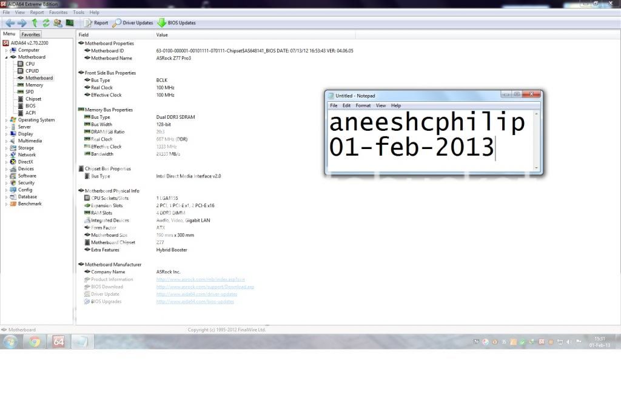Screen dimensions: 621x415
Task: Select Server in the sidebar tree
Action: click(x=24, y=127)
